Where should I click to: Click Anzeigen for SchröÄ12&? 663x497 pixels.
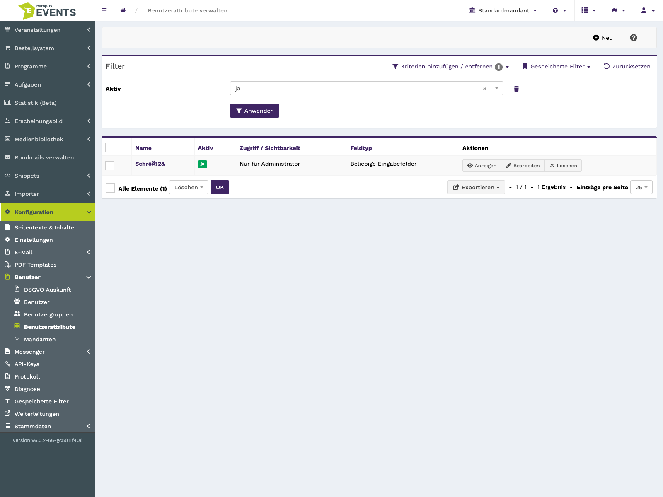[x=482, y=166]
